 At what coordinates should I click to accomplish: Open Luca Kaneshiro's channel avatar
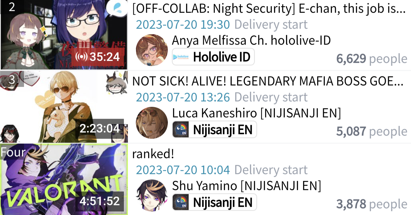[x=152, y=123]
